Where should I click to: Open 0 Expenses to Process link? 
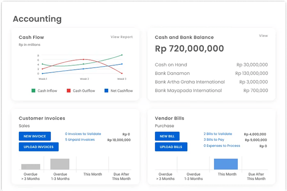(x=222, y=146)
